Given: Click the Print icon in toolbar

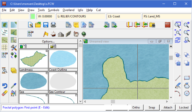Looking at the screenshot, I should tap(53, 25).
